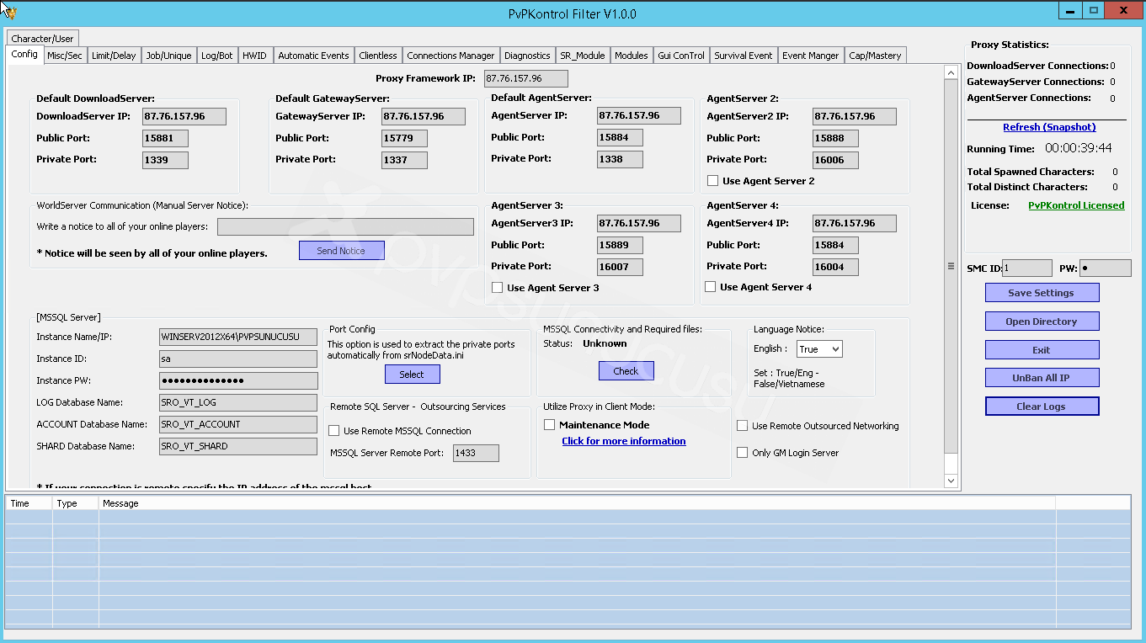Check the Maintenance Mode box
Screen dimensions: 1146x643
550,425
